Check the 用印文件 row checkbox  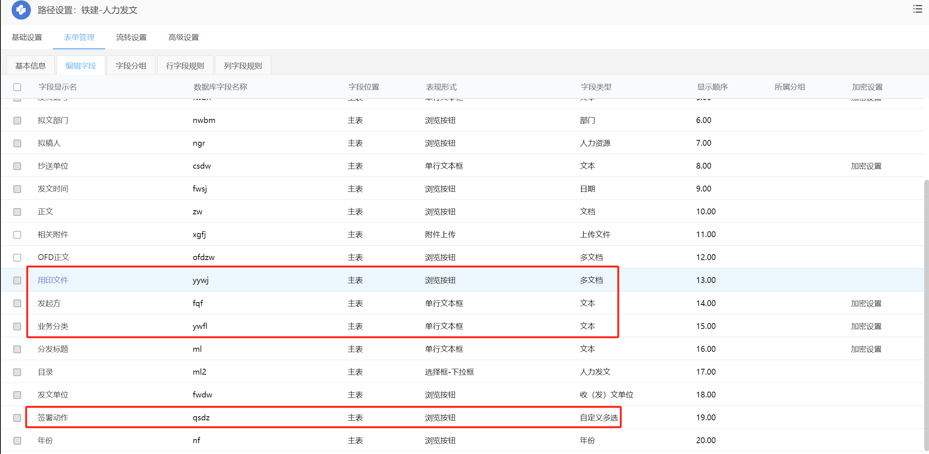tap(17, 280)
